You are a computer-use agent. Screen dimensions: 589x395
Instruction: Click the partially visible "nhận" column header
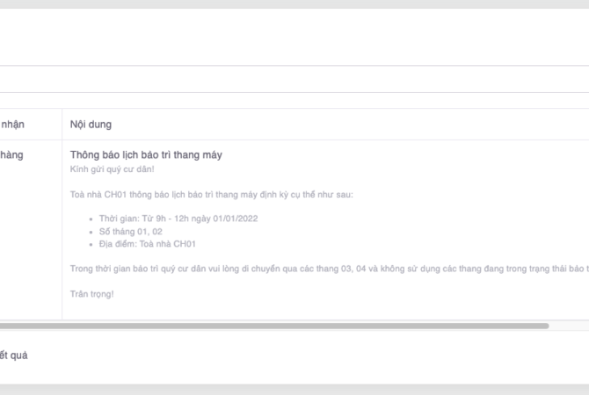pos(12,125)
